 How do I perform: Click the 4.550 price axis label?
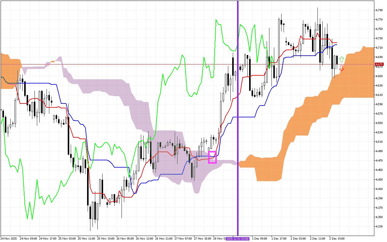[x=379, y=123]
